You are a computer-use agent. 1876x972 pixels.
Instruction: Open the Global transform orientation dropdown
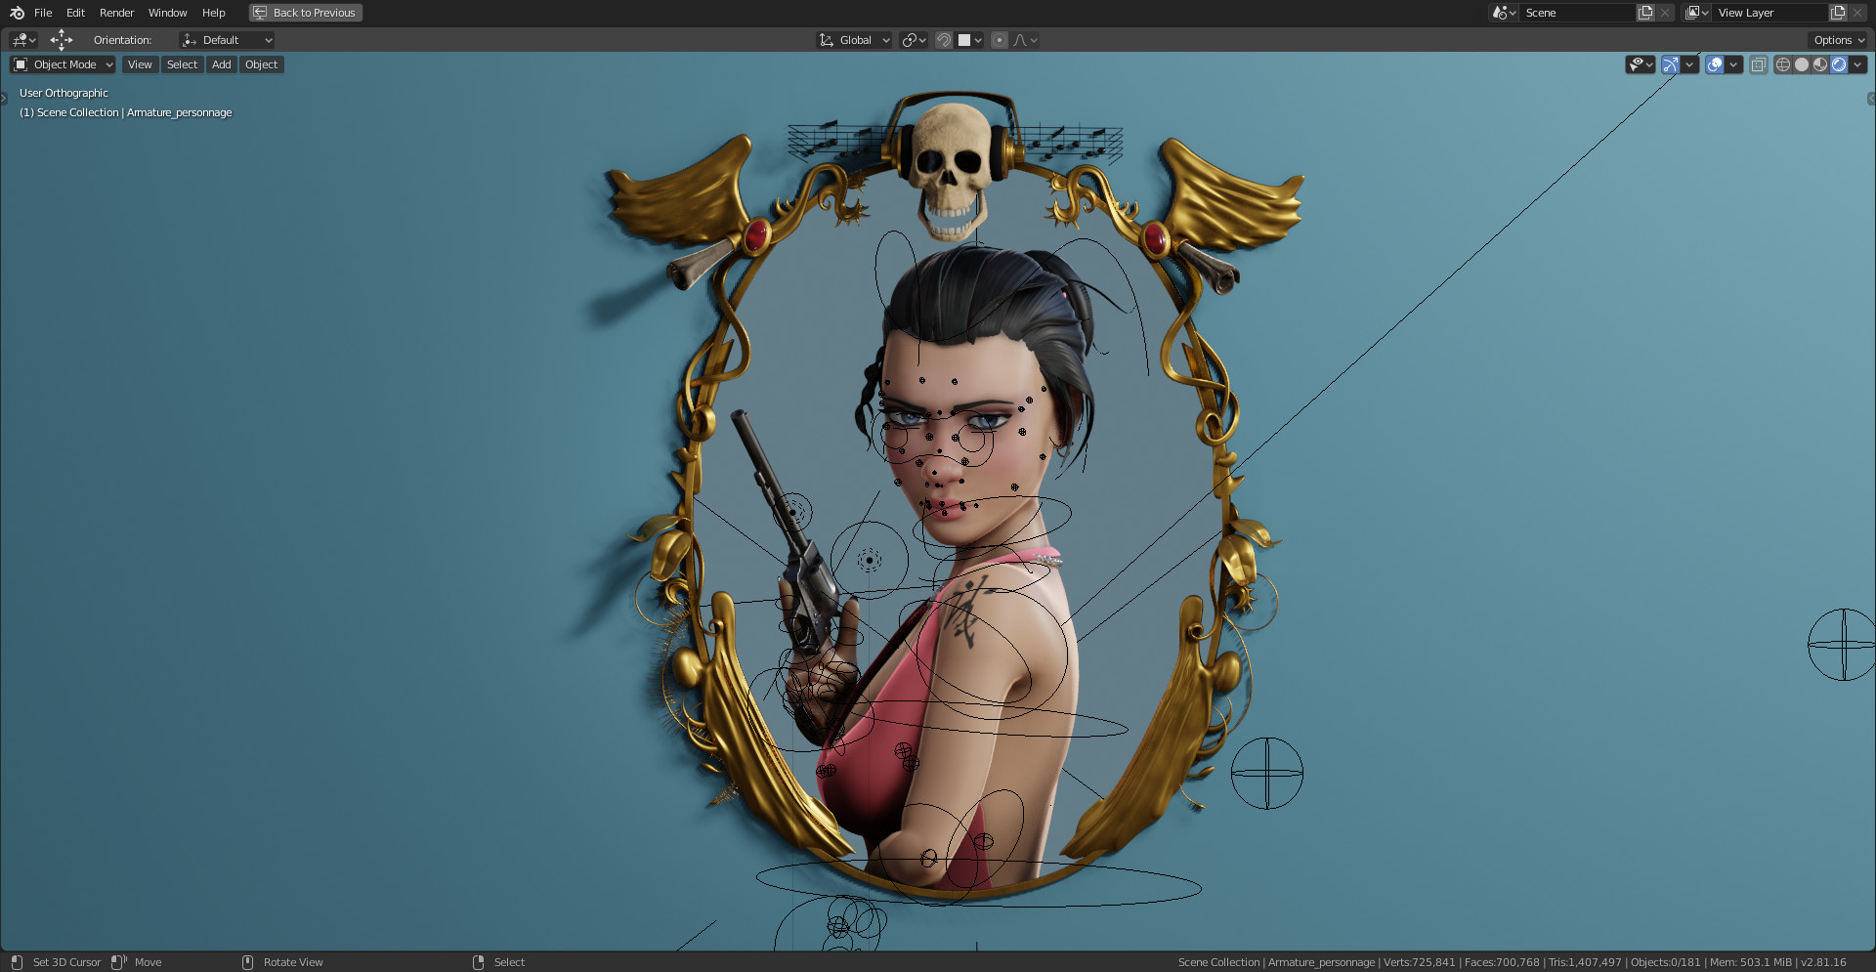(x=854, y=40)
